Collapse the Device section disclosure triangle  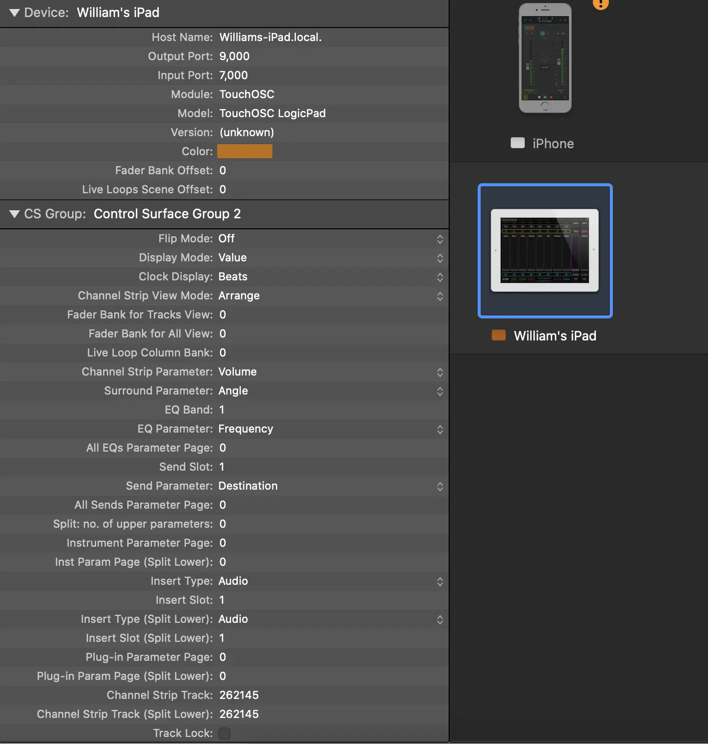[x=15, y=13]
